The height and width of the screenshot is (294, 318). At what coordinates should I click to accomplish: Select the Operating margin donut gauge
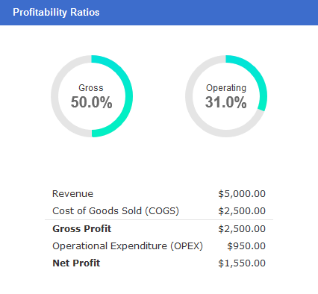[226, 96]
